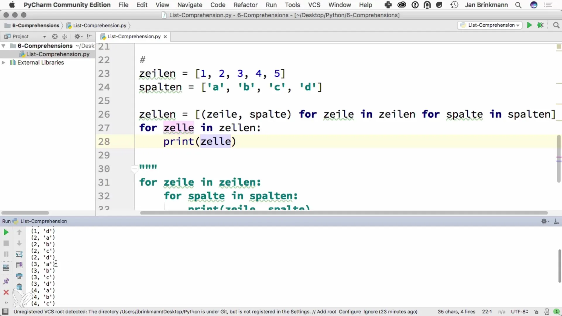562x316 pixels.
Task: Open Creative Cloud menu bar icon
Action: (x=402, y=5)
